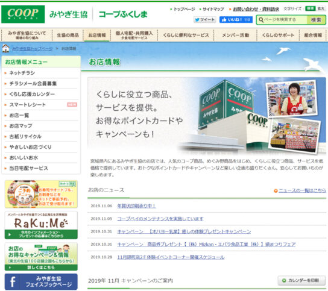Open メンバー活動 nav tab
The width and height of the screenshot is (328, 291).
pos(236,35)
